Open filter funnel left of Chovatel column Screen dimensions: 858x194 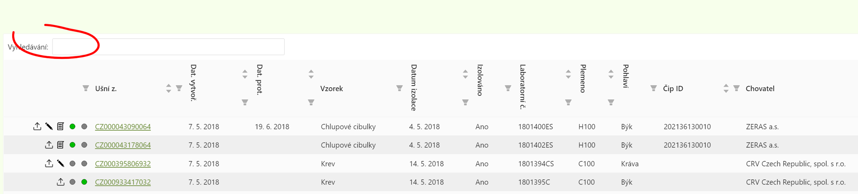click(x=737, y=88)
